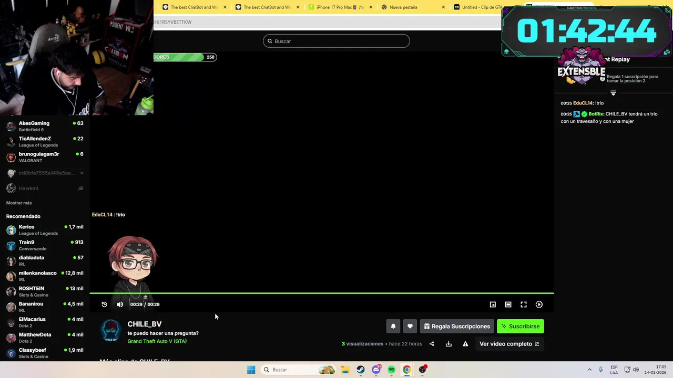Open Spotify from the taskbar
This screenshot has width=673, height=378.
391,370
